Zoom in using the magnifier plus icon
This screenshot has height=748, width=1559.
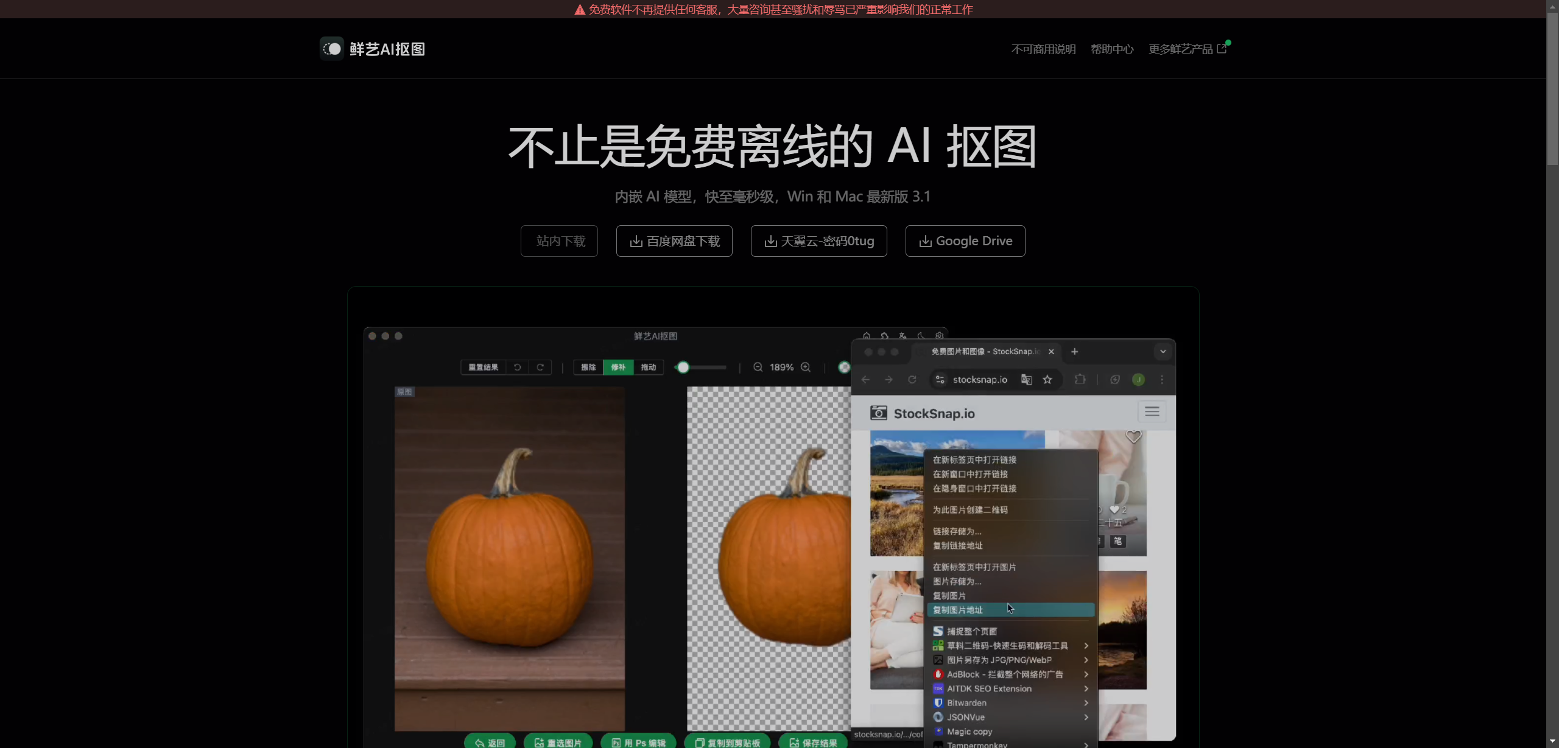pos(806,367)
